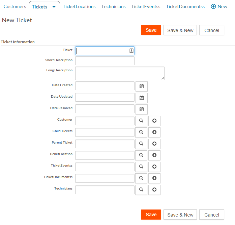The image size is (235, 225).
Task: Click the contact card icon in Ticket field
Action: 131,51
